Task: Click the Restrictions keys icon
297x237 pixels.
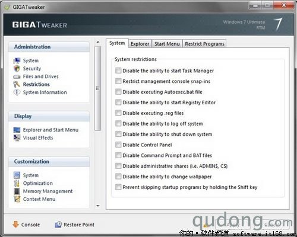Action: (x=17, y=84)
